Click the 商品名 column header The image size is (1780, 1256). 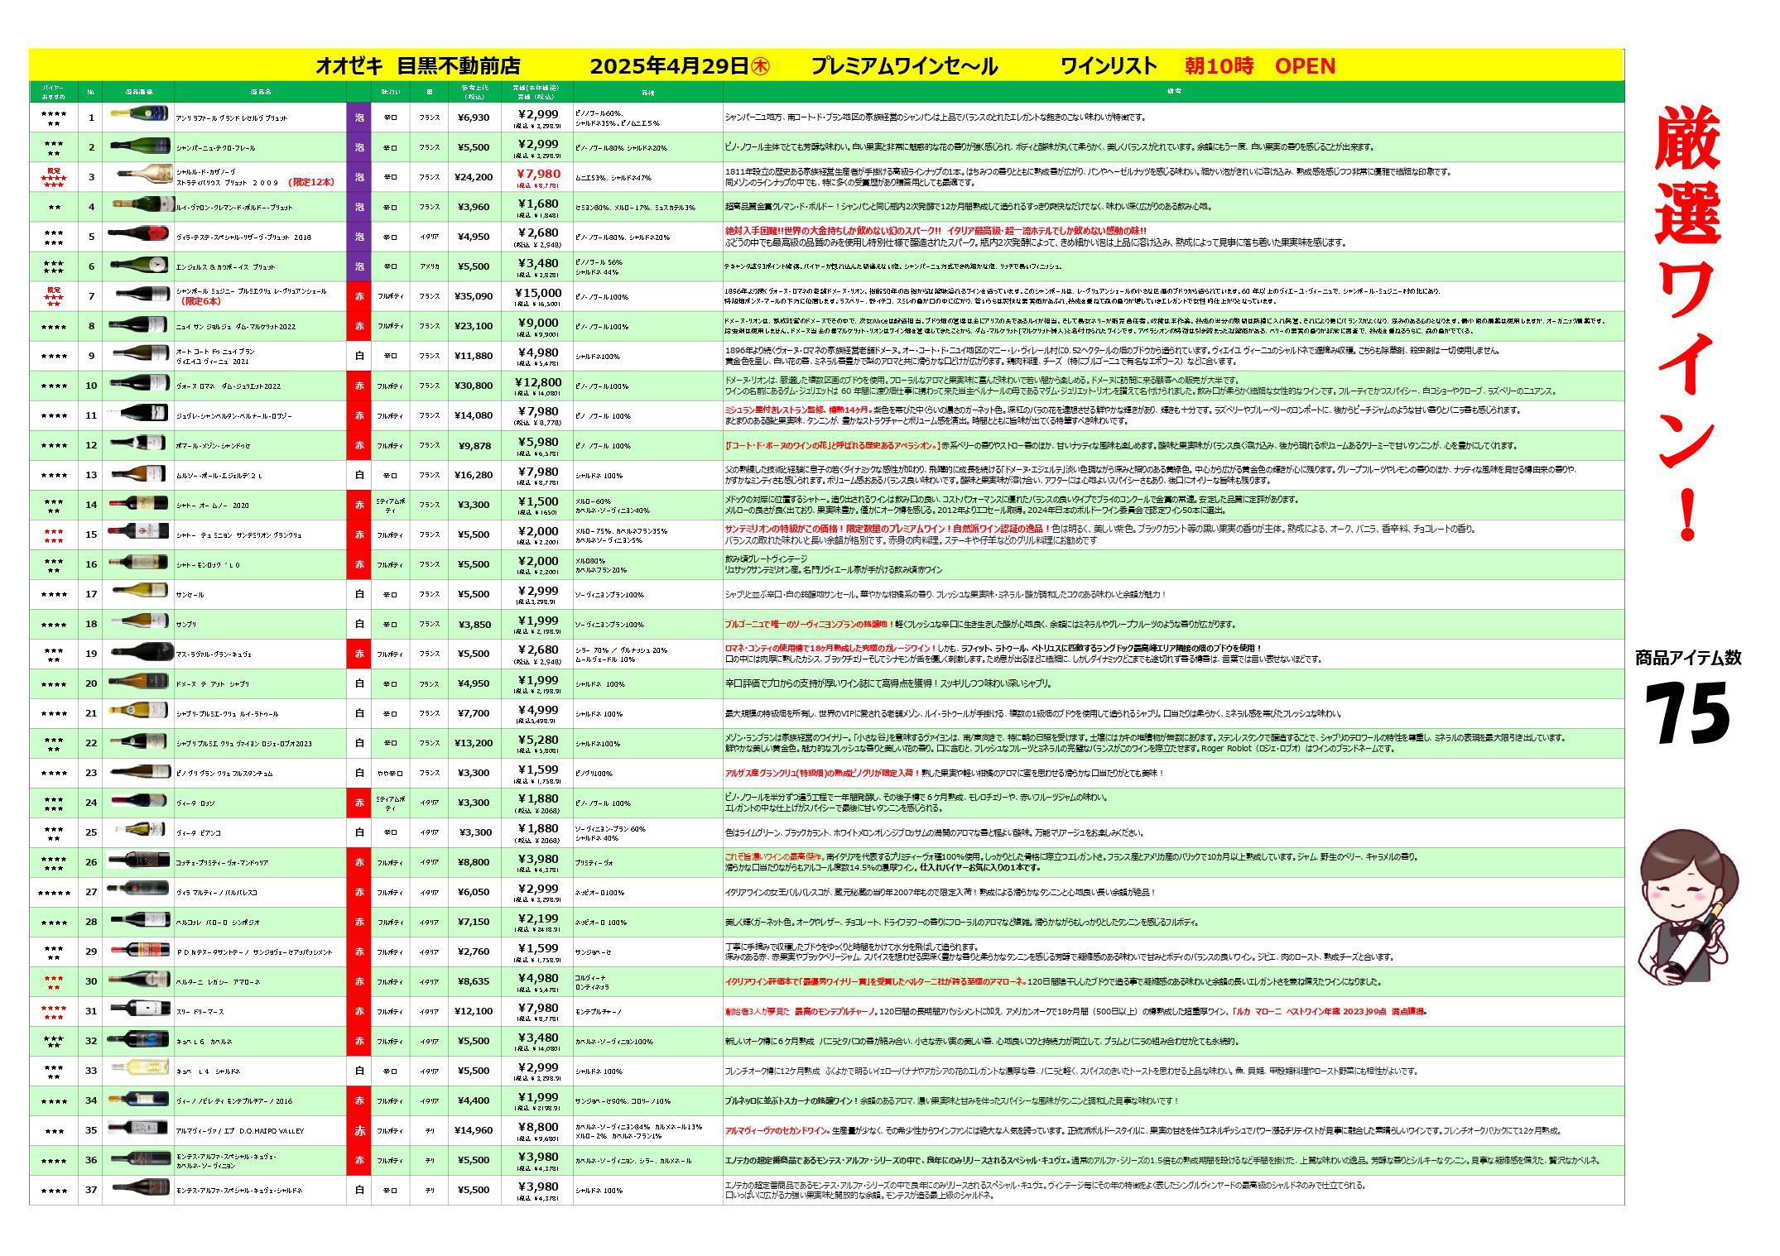(260, 91)
